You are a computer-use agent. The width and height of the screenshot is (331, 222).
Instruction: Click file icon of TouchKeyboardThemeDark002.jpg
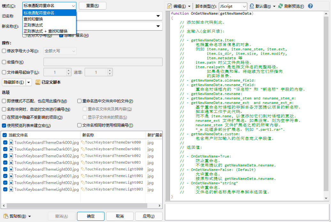[12, 156]
